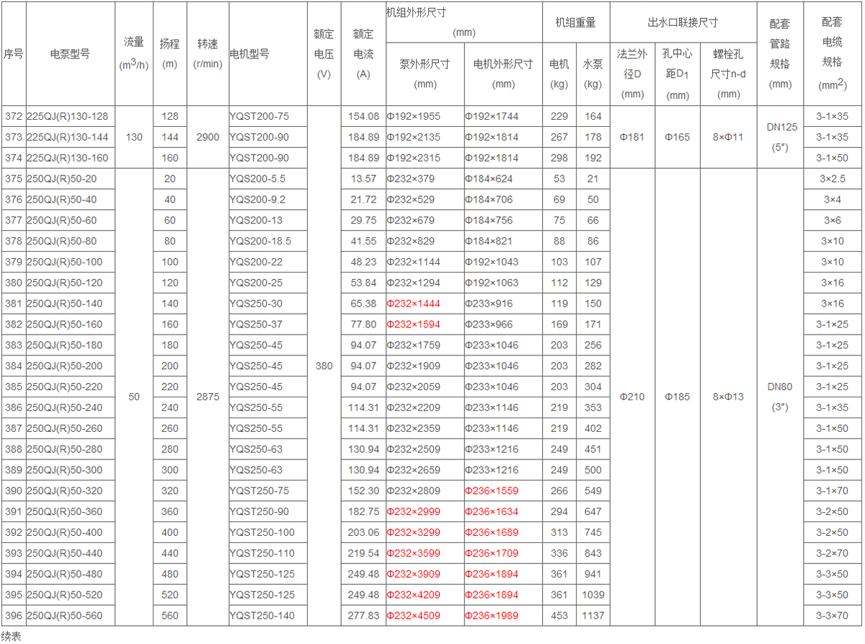This screenshot has height=644, width=865.
Task: Select the 扬程 (m) header cell
Action: 170,53
